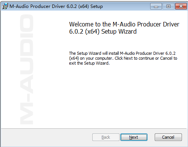188x147 pixels.
Task: Open the installer icon system menu
Action: tap(5, 6)
